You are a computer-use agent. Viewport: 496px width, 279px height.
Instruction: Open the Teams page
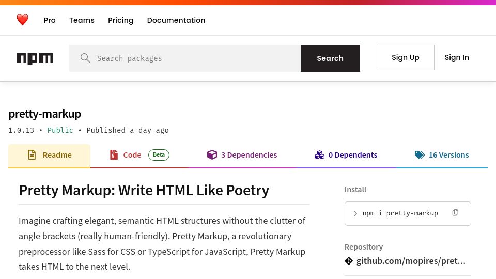82,20
